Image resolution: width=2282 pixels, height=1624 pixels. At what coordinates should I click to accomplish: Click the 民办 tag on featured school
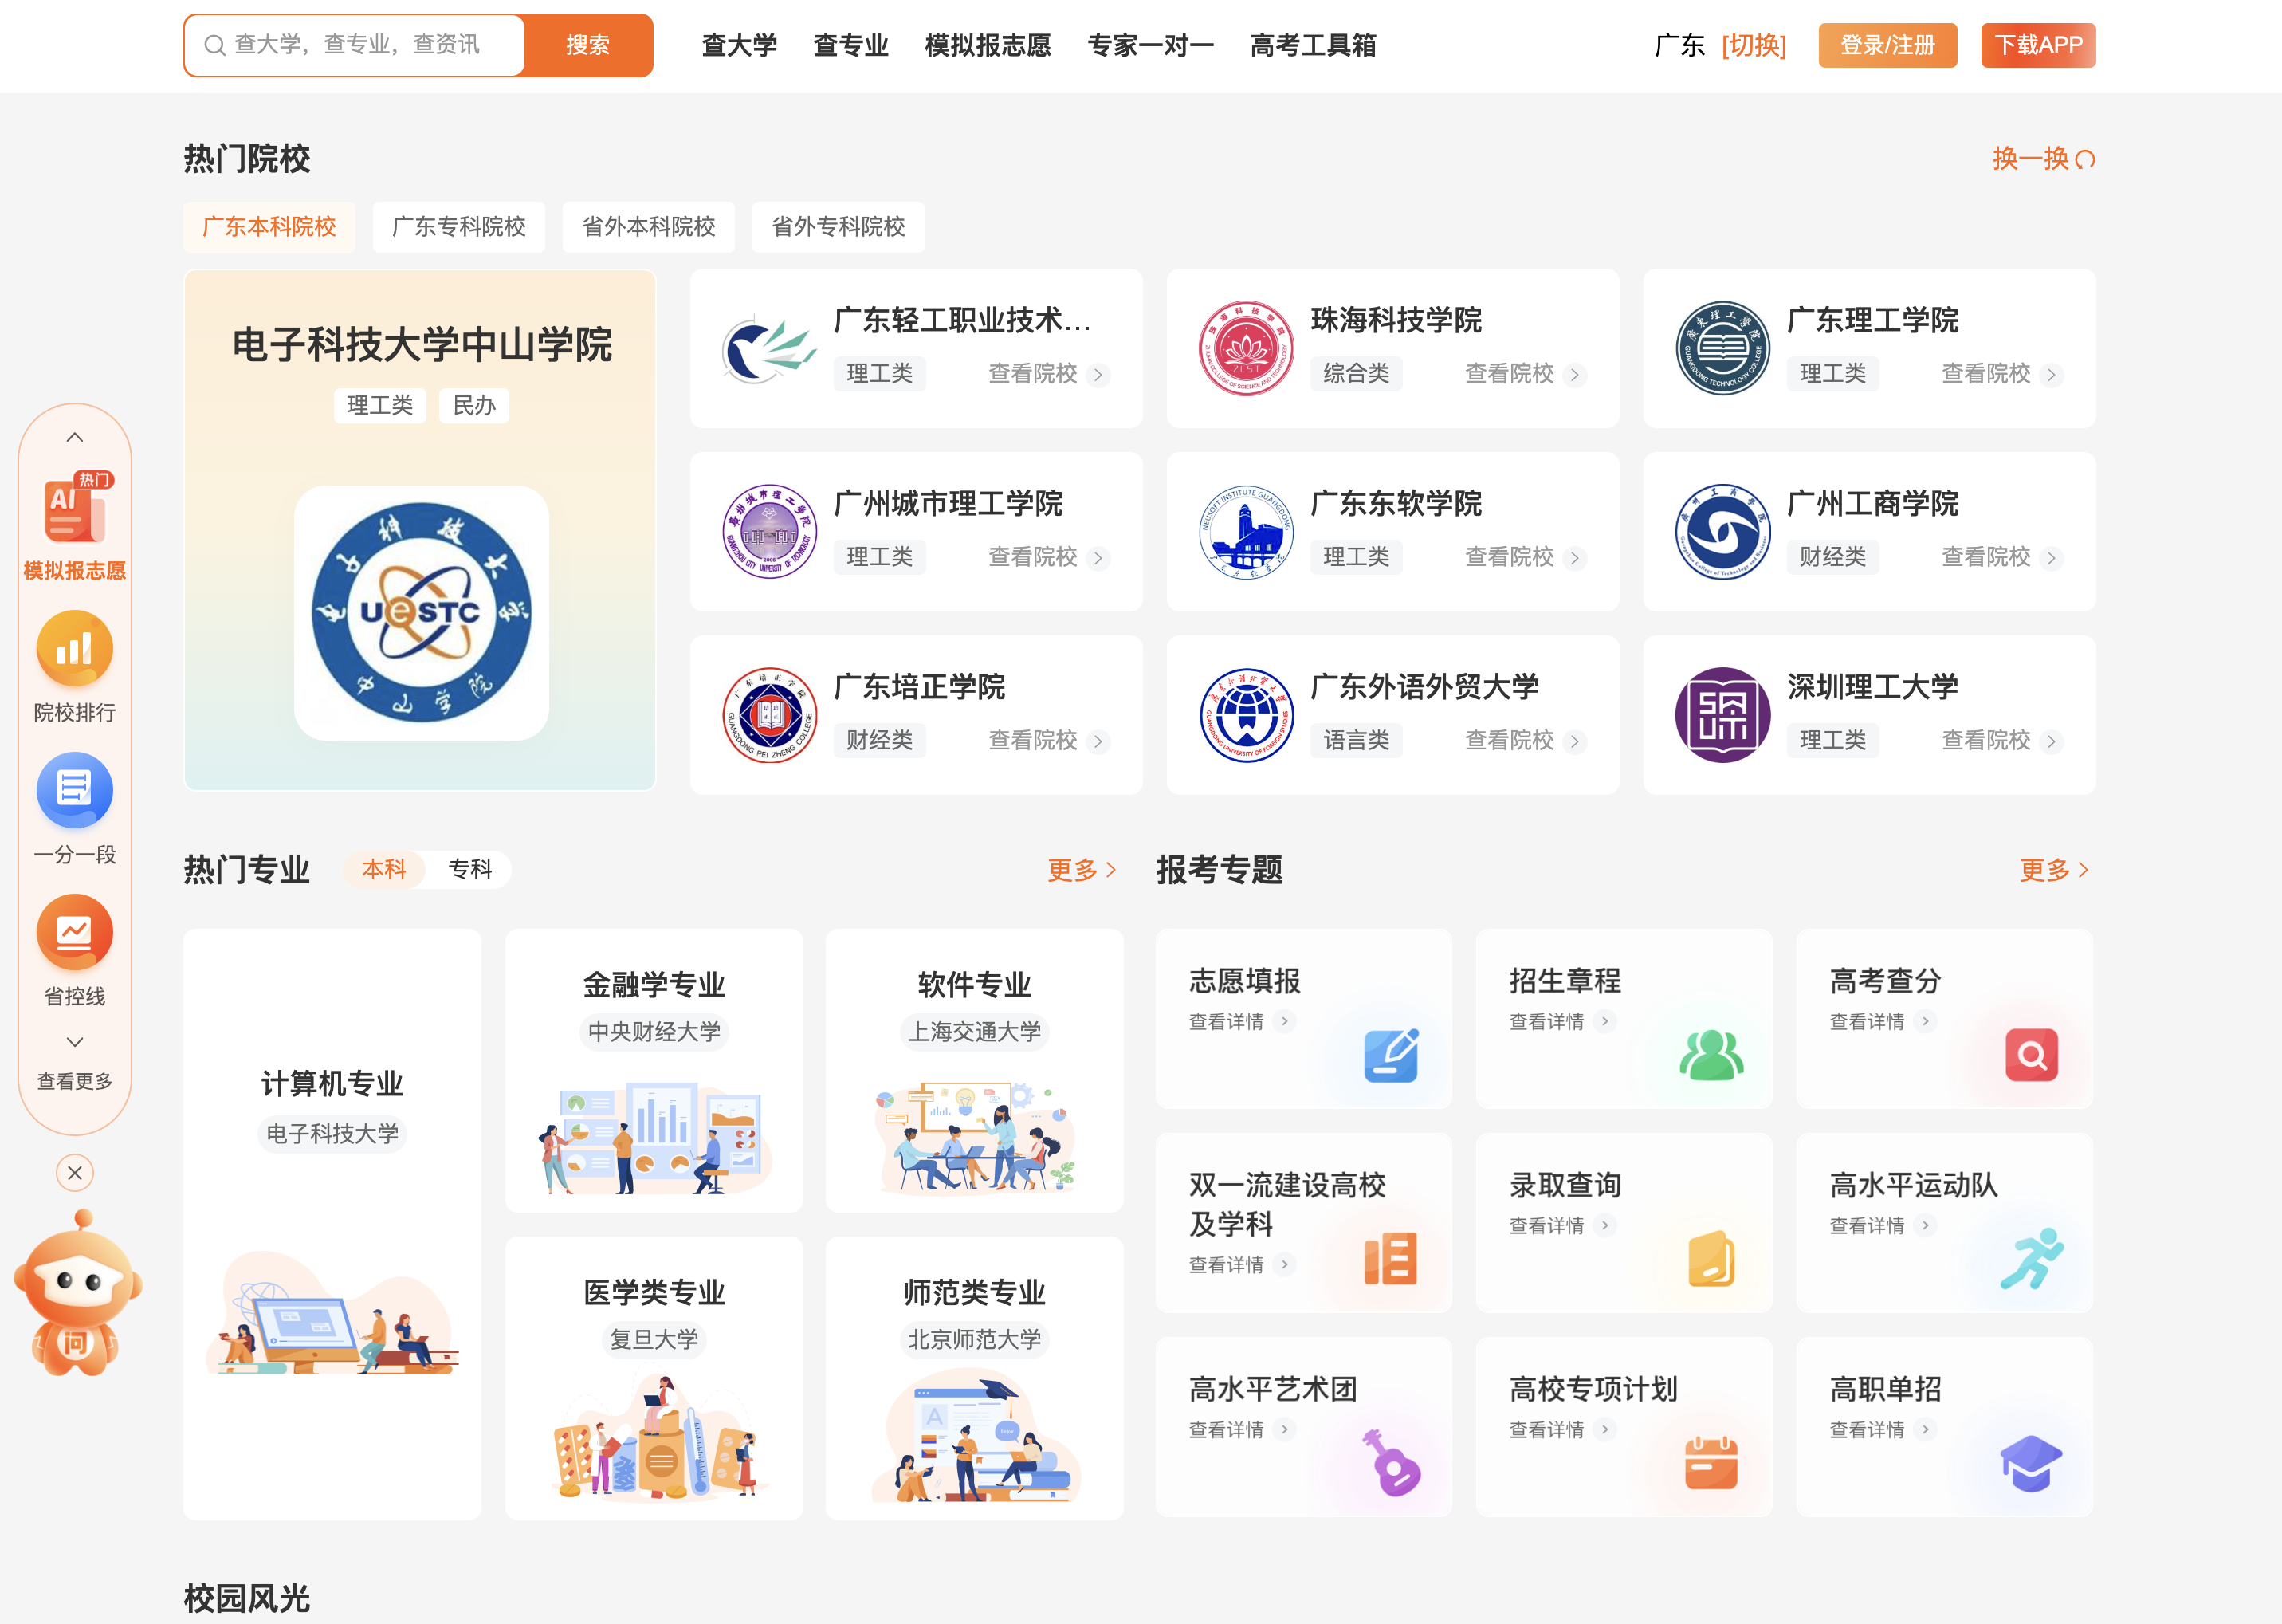[473, 405]
